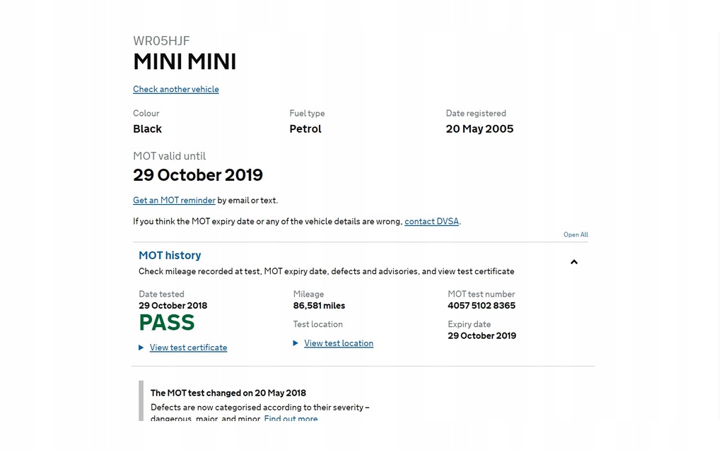Click the Petrol fuel type value
The image size is (724, 452).
305,129
